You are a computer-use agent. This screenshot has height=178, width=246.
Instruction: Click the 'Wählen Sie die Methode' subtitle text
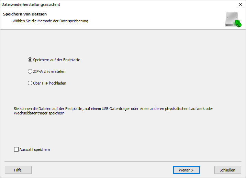[x=50, y=21]
